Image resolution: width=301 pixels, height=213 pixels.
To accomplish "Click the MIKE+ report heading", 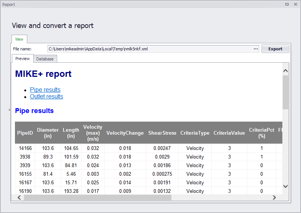I will 43,74.
